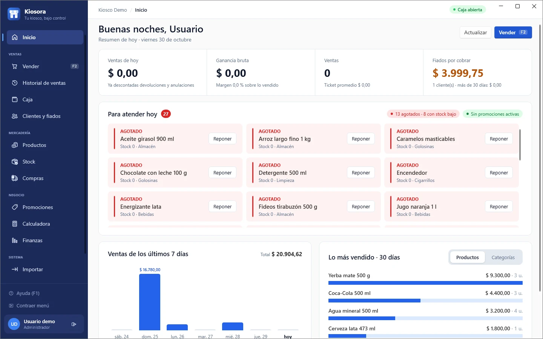This screenshot has height=339, width=543.
Task: Click the Caja abierta status badge
Action: tap(468, 10)
